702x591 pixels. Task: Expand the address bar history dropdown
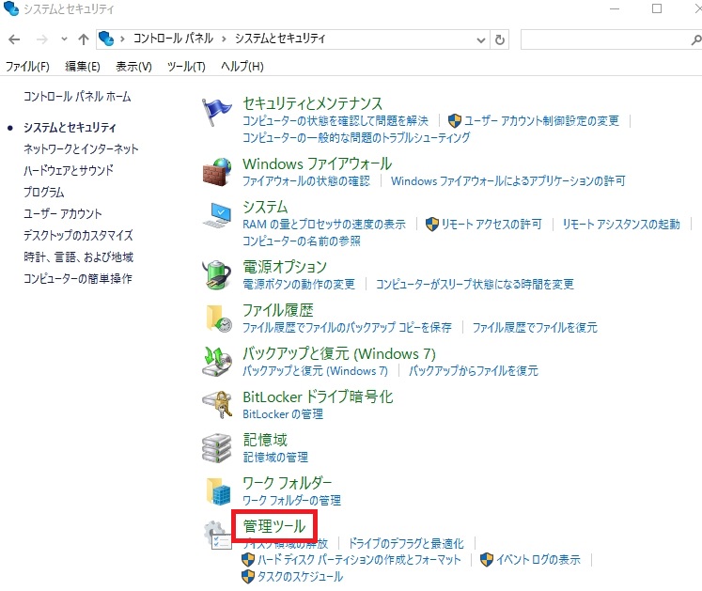[481, 40]
